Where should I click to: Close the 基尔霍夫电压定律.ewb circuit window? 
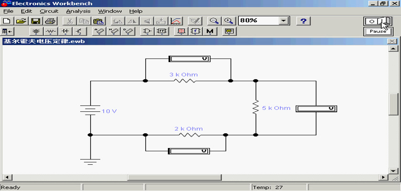(x=392, y=42)
